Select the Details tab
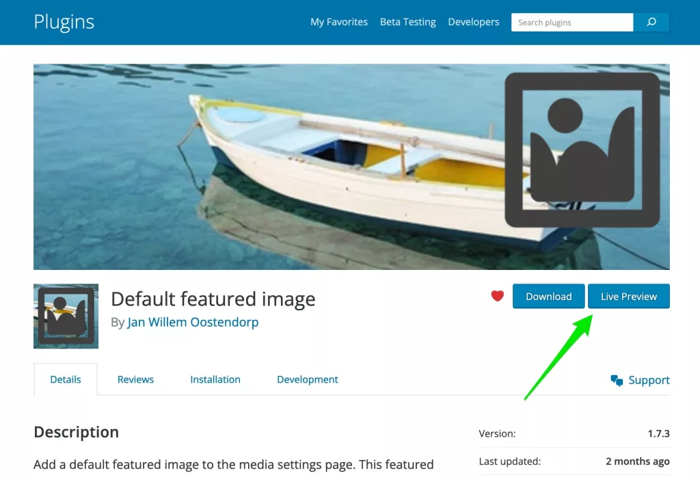This screenshot has height=477, width=700. point(66,379)
